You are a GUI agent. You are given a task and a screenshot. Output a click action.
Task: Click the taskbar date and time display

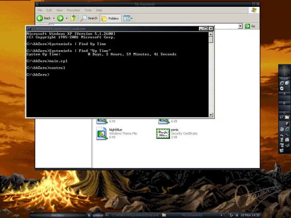[250, 215]
